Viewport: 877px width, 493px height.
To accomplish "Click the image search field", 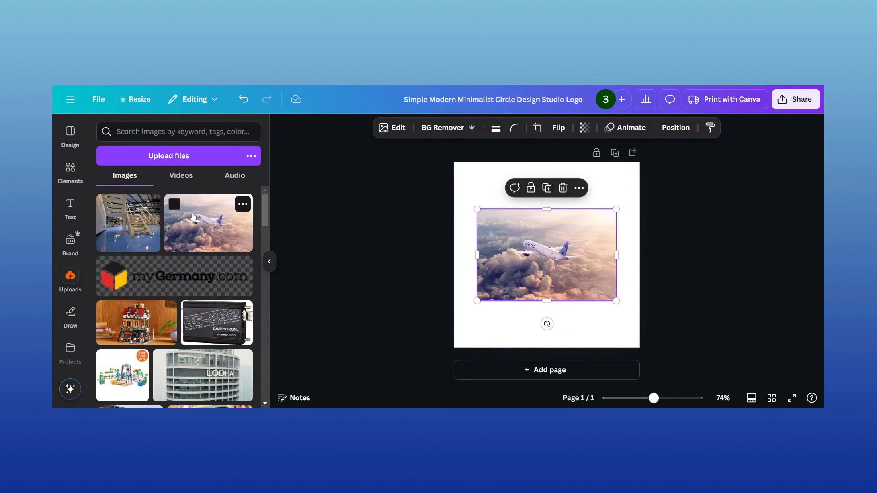I will pyautogui.click(x=178, y=131).
